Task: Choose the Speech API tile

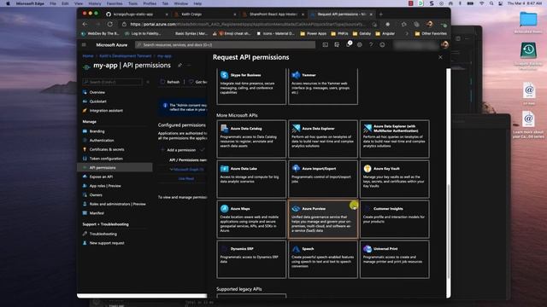Action: [323, 259]
